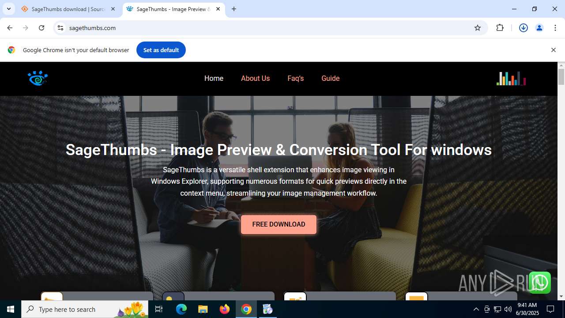This screenshot has height=318, width=565.
Task: Reload the sagethumbs.com page
Action: [x=41, y=28]
